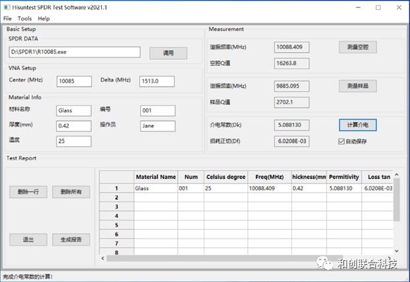
Task: Select the 10088.409 cell in the table
Action: click(270, 188)
